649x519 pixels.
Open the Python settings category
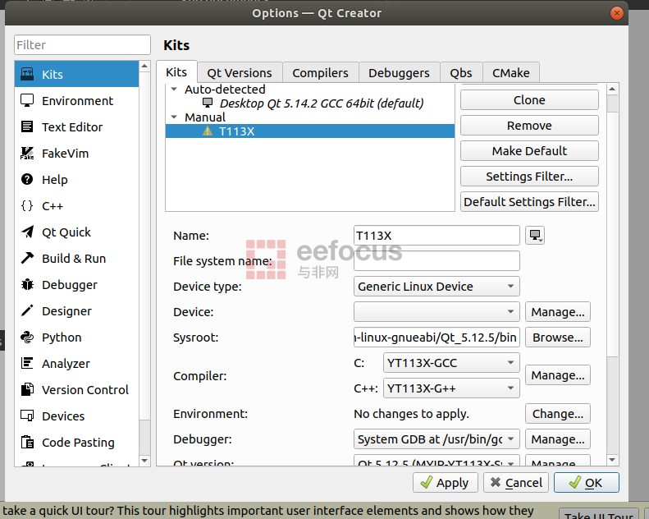click(62, 338)
